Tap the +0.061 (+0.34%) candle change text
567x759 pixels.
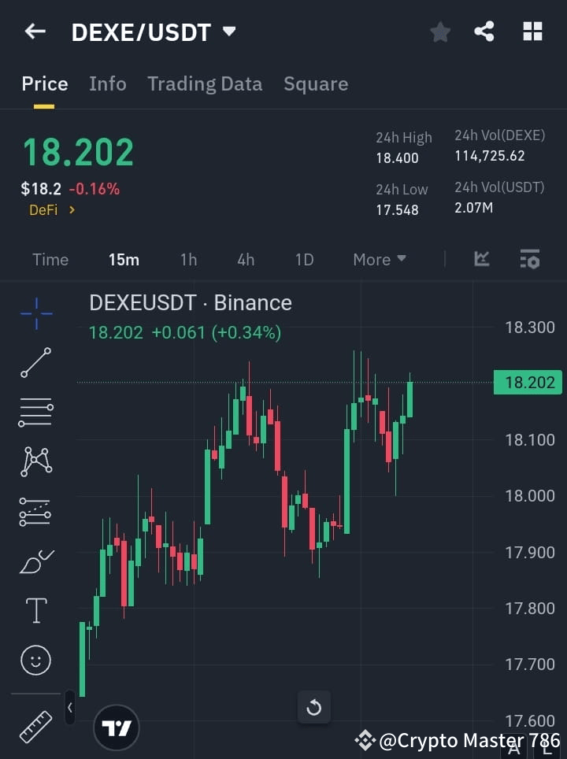pos(217,332)
